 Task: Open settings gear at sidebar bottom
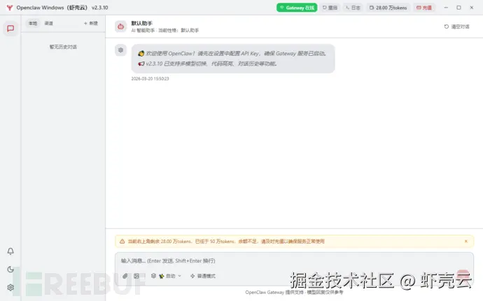tap(10, 288)
